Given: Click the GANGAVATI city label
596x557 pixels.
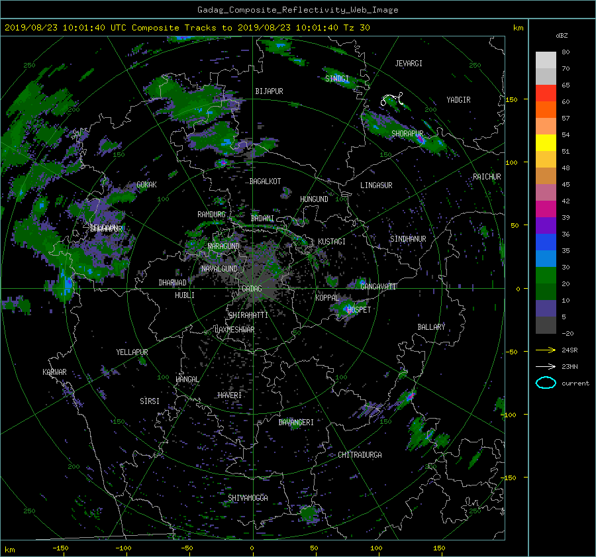Looking at the screenshot, I should [x=378, y=286].
